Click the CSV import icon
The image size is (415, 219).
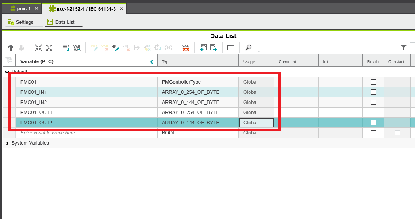204,48
